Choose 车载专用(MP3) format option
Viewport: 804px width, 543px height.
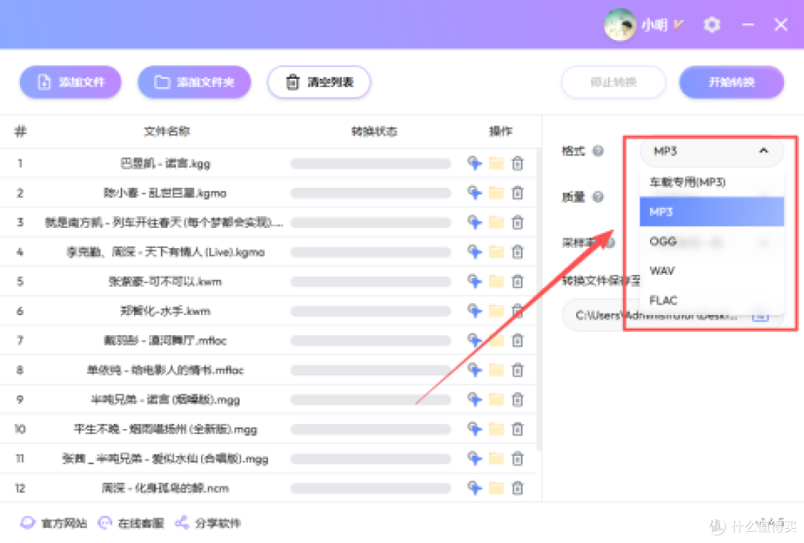click(712, 182)
